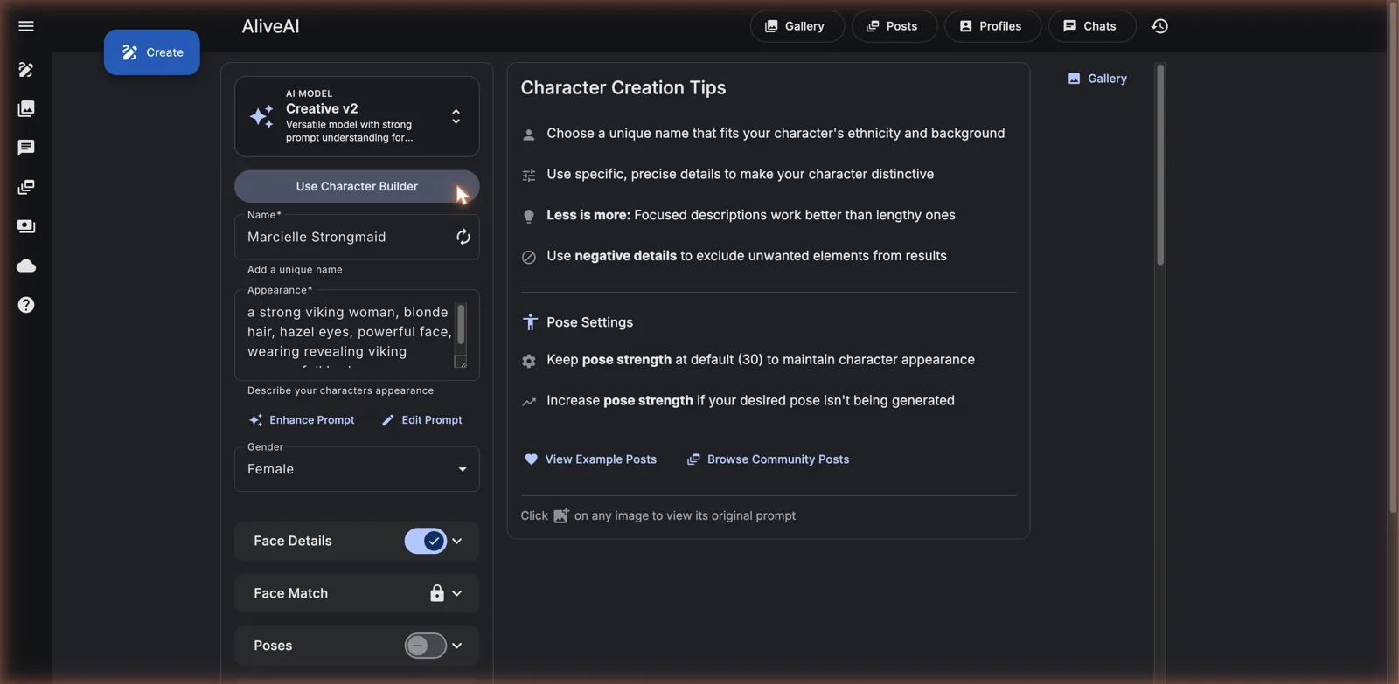
Task: Click the Pose Settings figure icon
Action: 530,322
